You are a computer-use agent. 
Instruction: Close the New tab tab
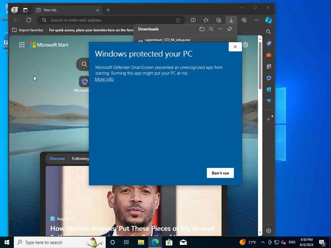tap(97, 10)
